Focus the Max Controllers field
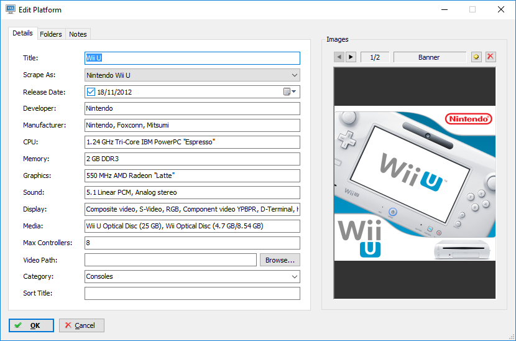 coord(192,243)
